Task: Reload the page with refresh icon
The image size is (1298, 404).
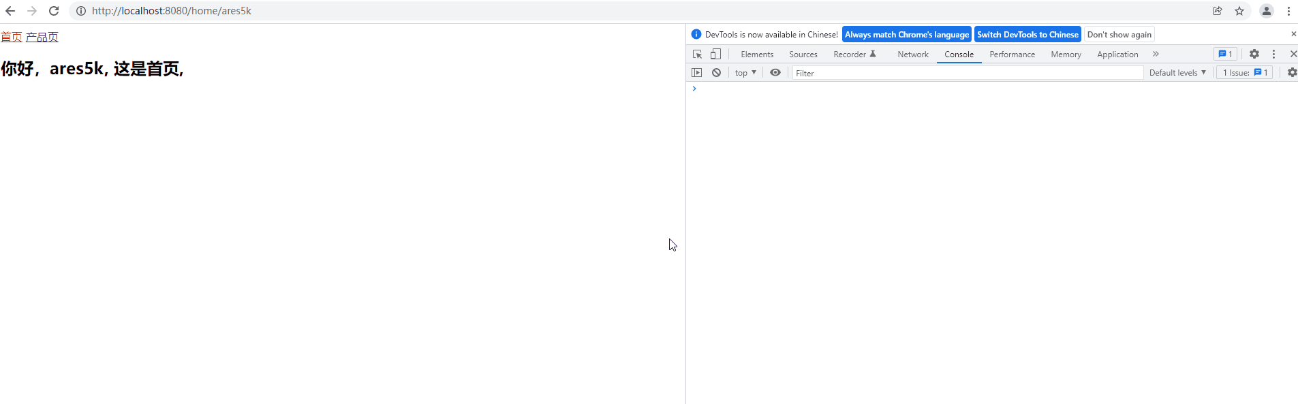Action: [x=54, y=11]
